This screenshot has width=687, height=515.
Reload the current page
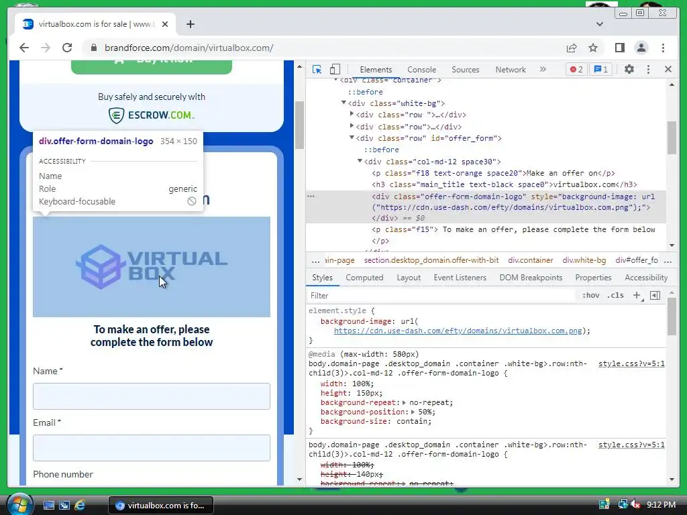point(67,48)
